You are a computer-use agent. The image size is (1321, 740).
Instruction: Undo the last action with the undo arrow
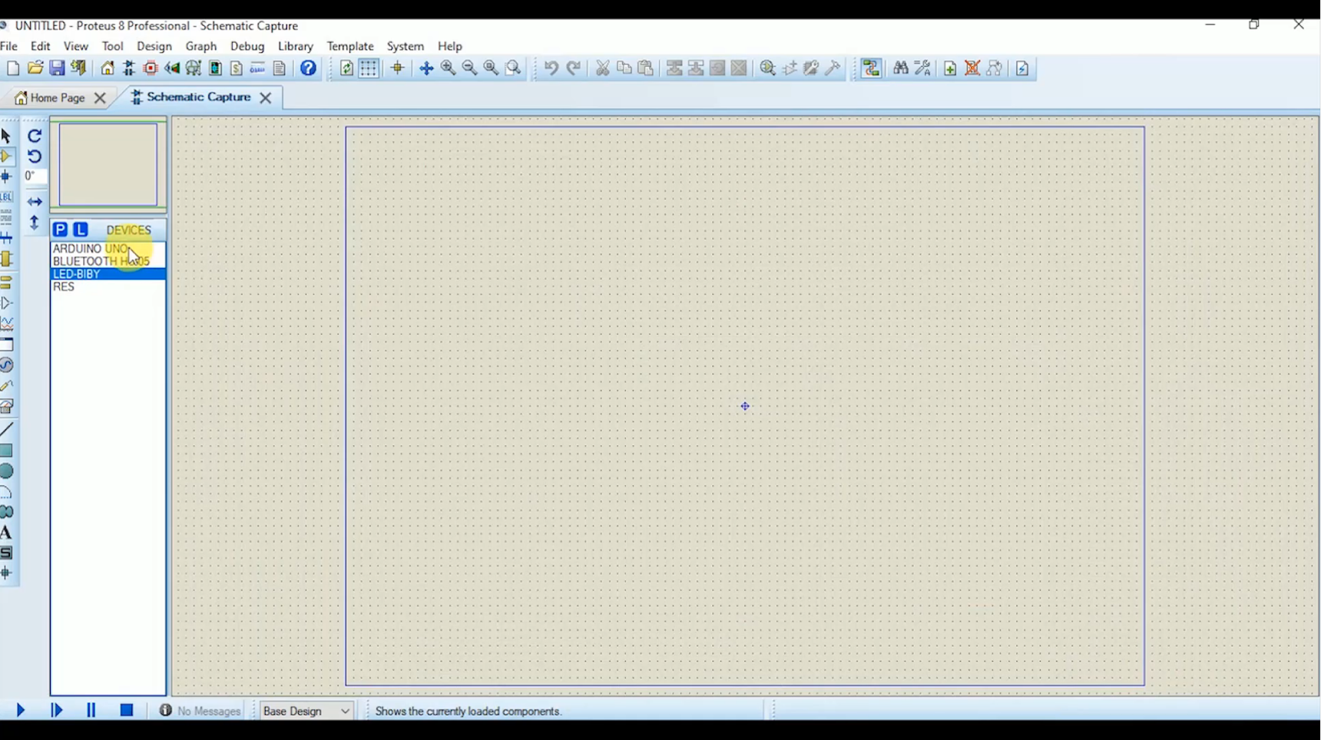tap(551, 68)
